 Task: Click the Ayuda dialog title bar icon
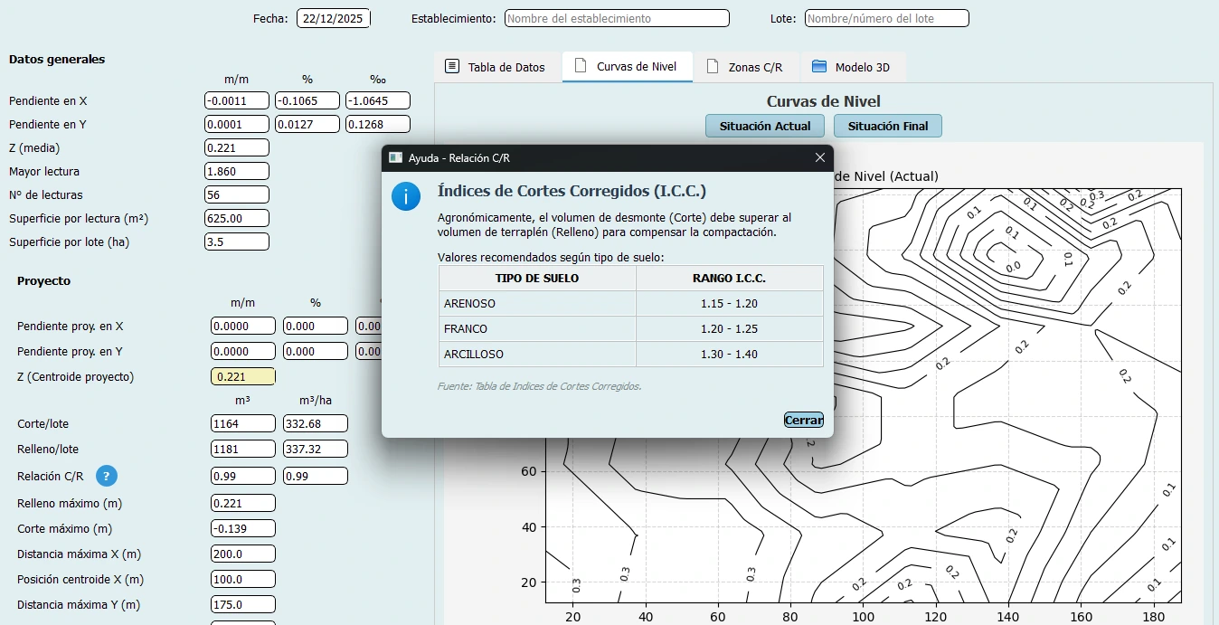(395, 157)
